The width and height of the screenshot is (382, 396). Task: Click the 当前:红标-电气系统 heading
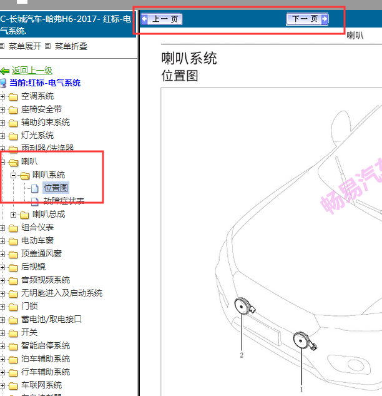[45, 83]
